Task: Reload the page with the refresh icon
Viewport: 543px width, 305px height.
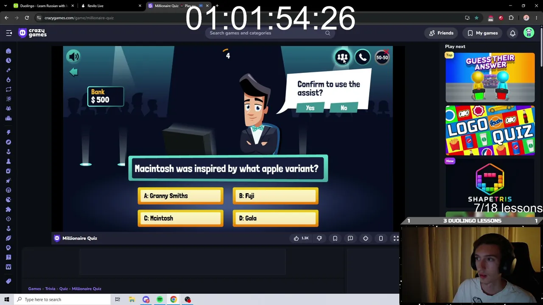Action: click(27, 18)
